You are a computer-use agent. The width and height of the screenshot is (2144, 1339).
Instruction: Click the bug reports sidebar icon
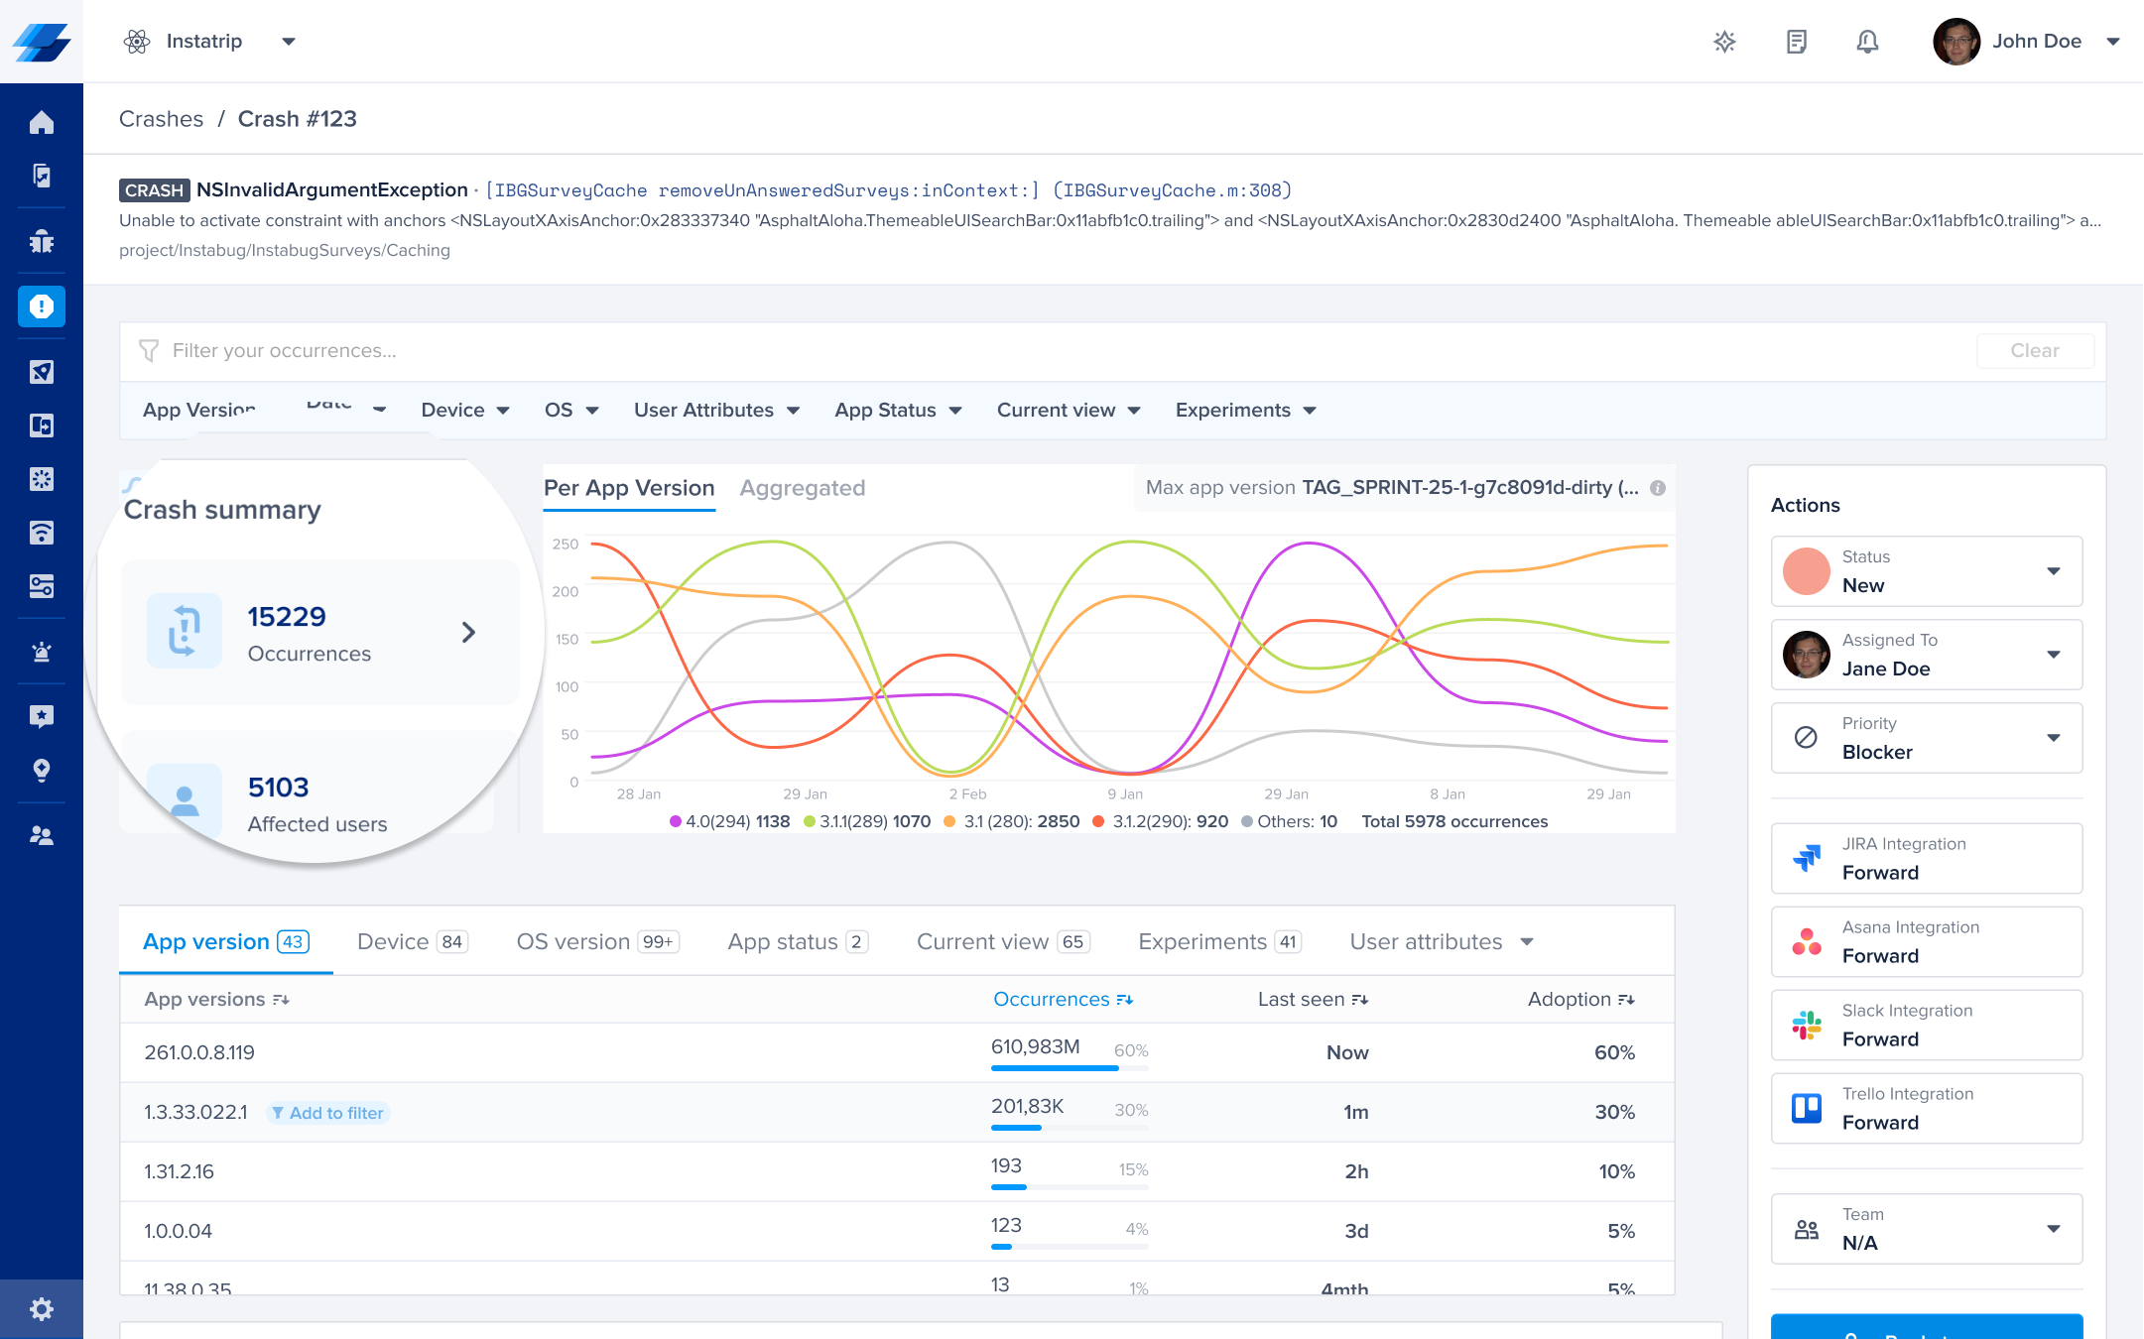point(42,241)
